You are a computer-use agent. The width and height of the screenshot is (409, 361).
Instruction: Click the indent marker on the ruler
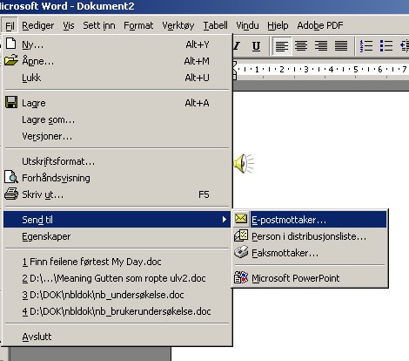tap(234, 70)
